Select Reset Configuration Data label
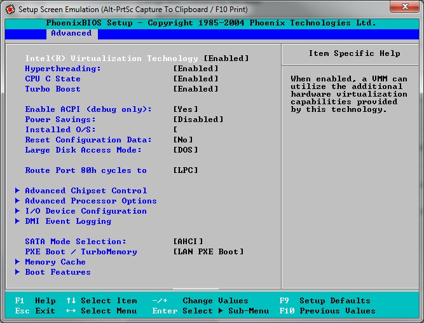This screenshot has width=424, height=323. (x=88, y=140)
